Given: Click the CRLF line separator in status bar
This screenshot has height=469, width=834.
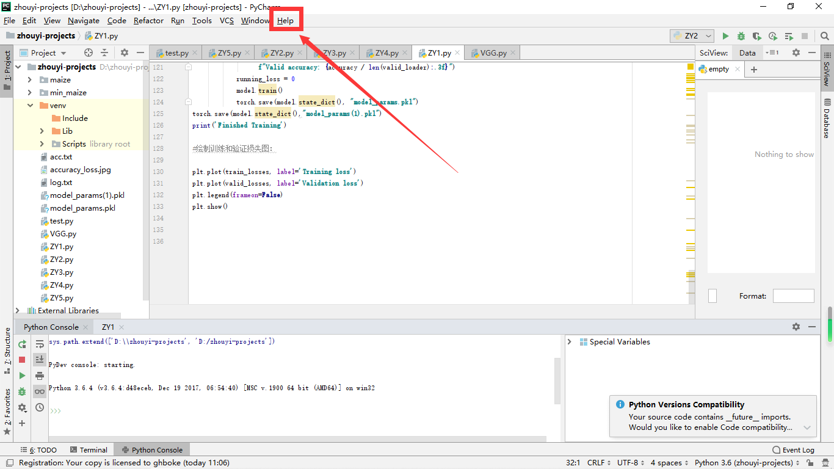Looking at the screenshot, I should tap(598, 463).
